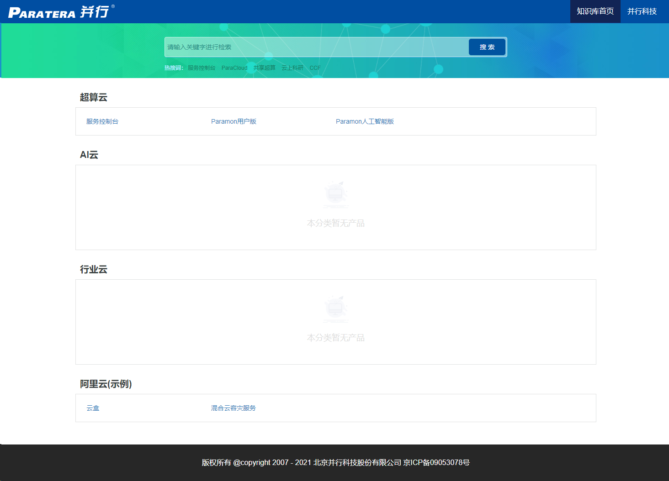Select hot word 云上科研
Image resolution: width=669 pixels, height=481 pixels.
pyautogui.click(x=292, y=68)
